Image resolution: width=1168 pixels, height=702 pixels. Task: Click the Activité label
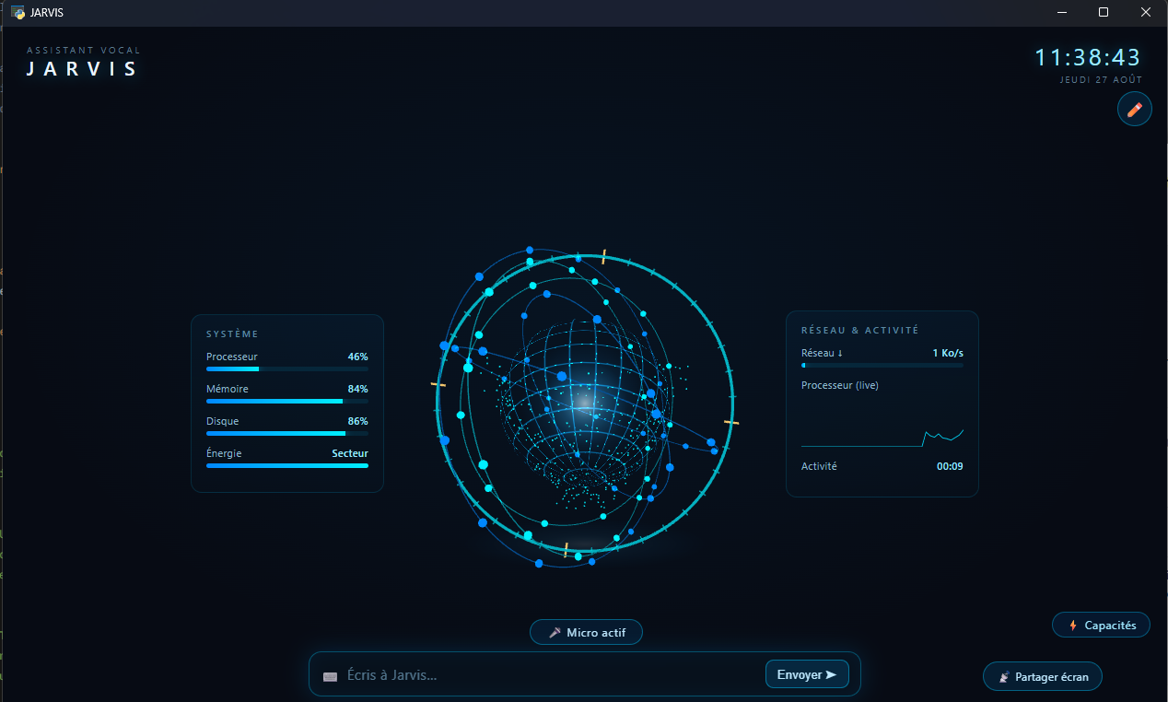[819, 466]
